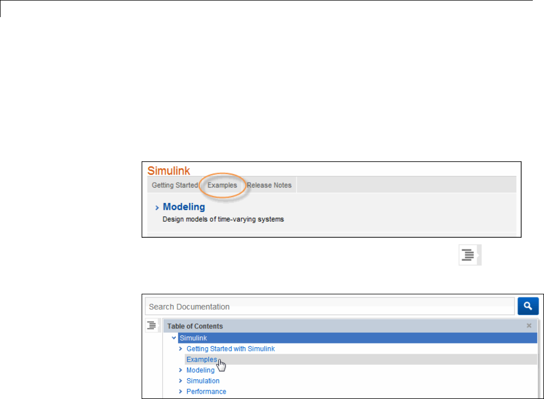Open Examples in the Table of Contents
This screenshot has width=544, height=399.
click(x=201, y=359)
